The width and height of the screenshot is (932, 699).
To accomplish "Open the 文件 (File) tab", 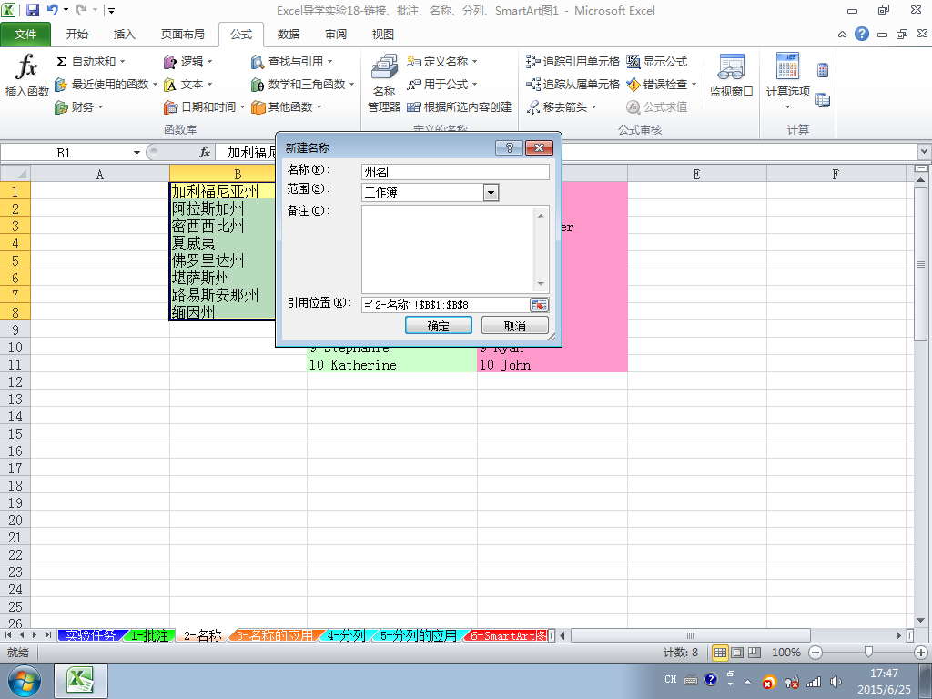I will pos(25,35).
